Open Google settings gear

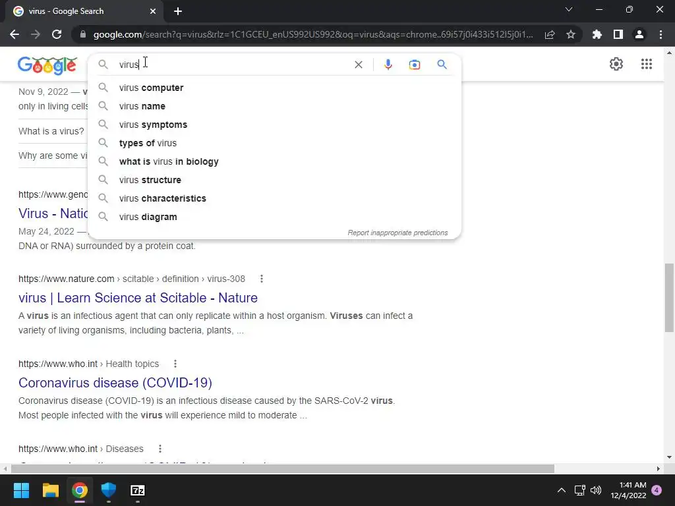click(616, 64)
